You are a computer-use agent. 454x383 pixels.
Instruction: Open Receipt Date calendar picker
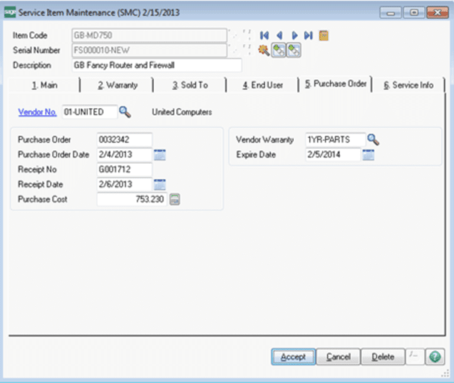pyautogui.click(x=160, y=184)
